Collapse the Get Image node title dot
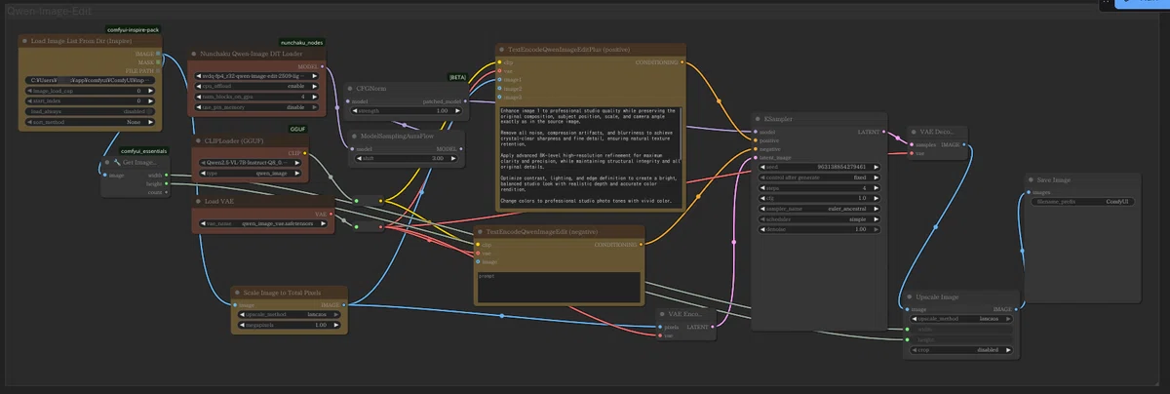This screenshot has height=394, width=1170. point(107,162)
